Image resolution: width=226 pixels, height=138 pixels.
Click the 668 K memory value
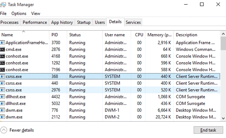pos(166,56)
